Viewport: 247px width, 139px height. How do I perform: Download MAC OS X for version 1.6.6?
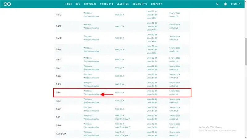(x=119, y=76)
